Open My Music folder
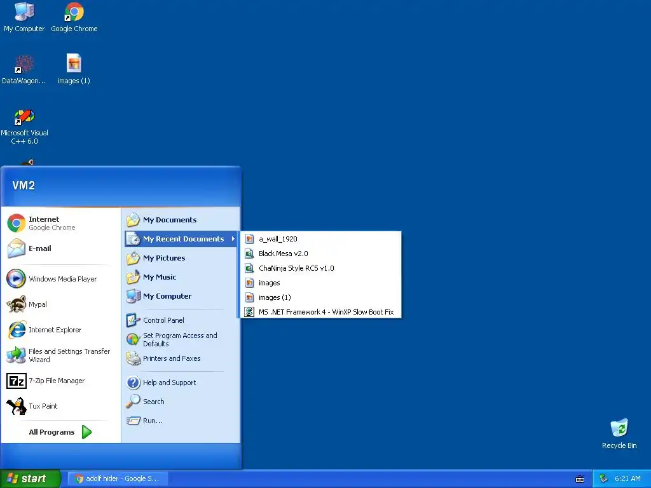 coord(181,277)
